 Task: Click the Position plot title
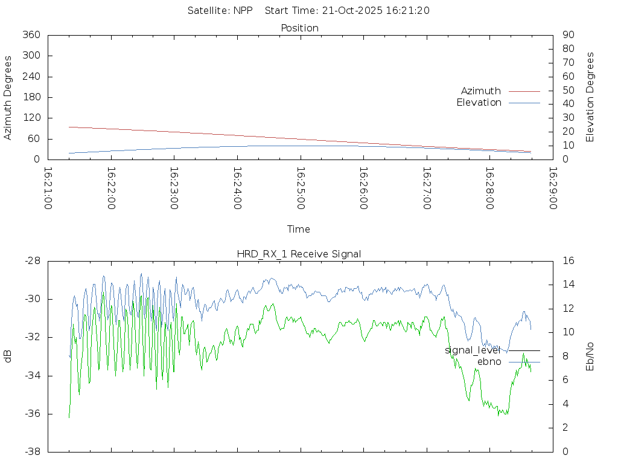(299, 28)
